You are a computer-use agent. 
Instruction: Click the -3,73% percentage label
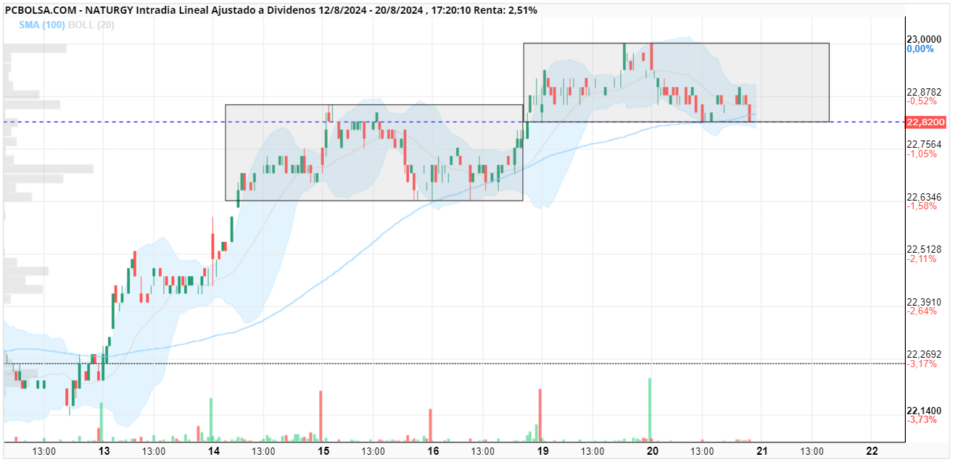[x=922, y=419]
